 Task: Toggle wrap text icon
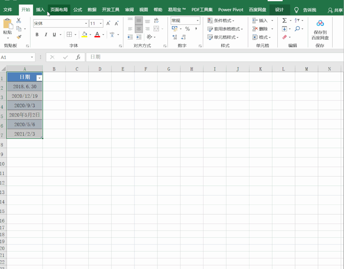pos(156,20)
